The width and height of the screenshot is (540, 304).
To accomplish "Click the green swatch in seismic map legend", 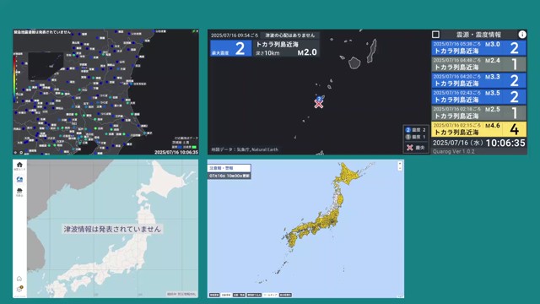I will click(x=194, y=147).
